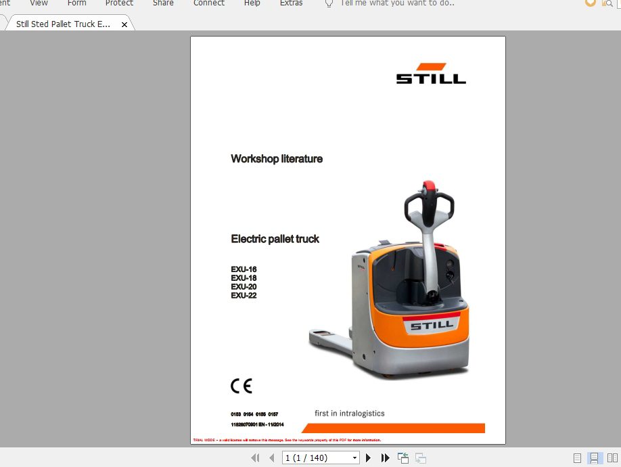Viewport: 621px width, 467px height.
Task: Jump to the last page
Action: (385, 458)
